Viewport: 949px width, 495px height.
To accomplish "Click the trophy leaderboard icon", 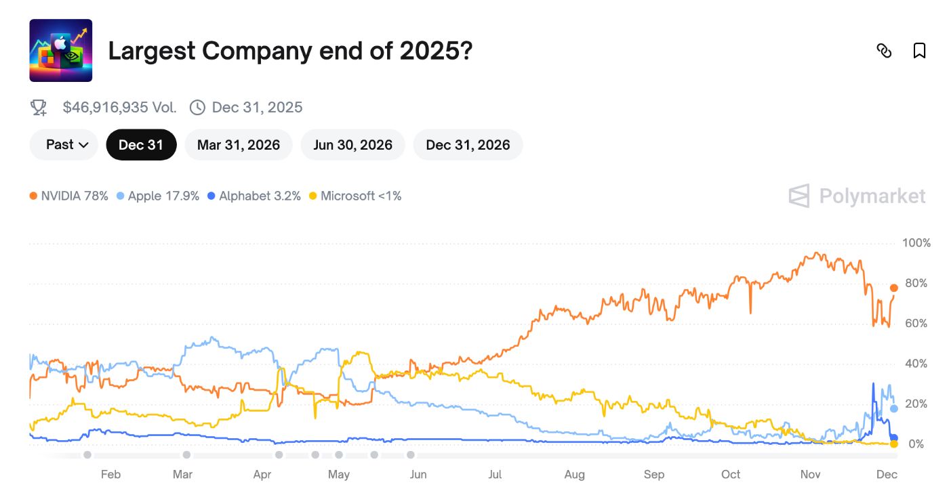I will 38,106.
